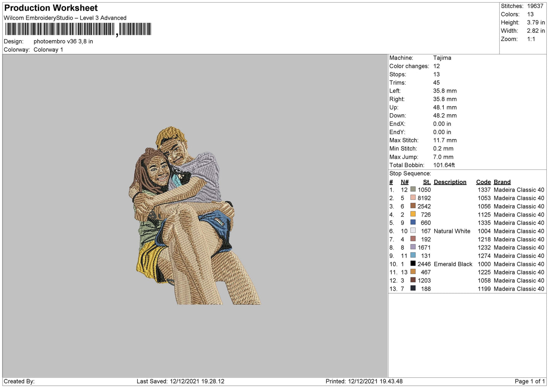Click the Width value 2.82 in
This screenshot has height=388, width=549.
click(x=536, y=31)
